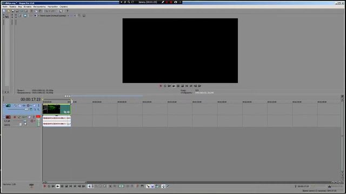Click the pencil icon in recorder bar
This screenshot has height=194, width=346.
pyautogui.click(x=163, y=2)
